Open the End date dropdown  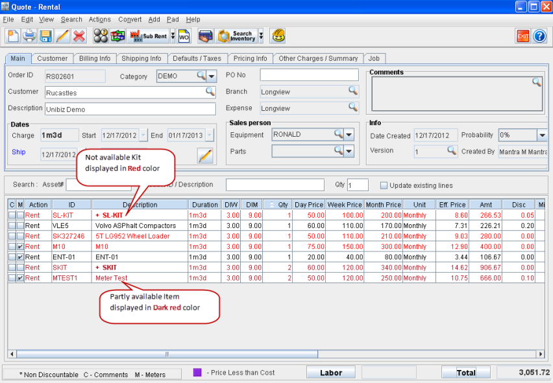coord(210,135)
